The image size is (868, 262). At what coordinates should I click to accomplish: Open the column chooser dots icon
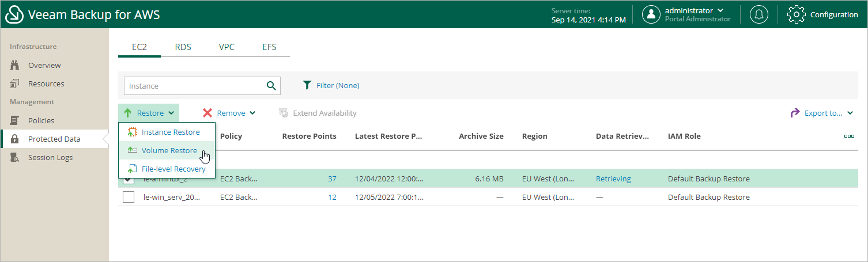[x=849, y=136]
